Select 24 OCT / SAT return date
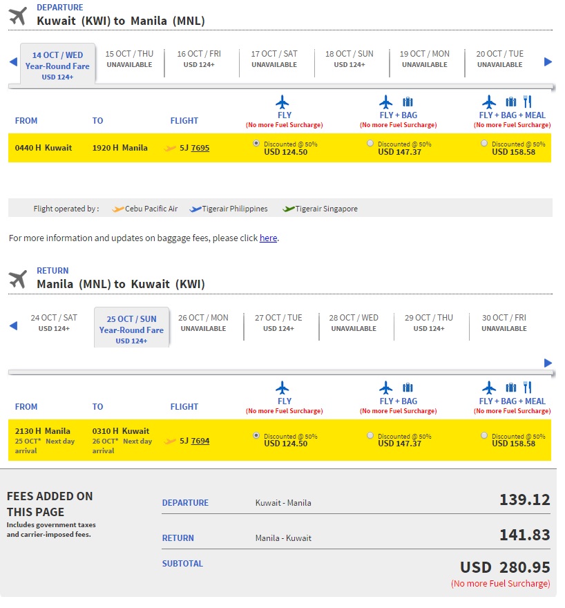The height and width of the screenshot is (608, 565). click(x=54, y=323)
